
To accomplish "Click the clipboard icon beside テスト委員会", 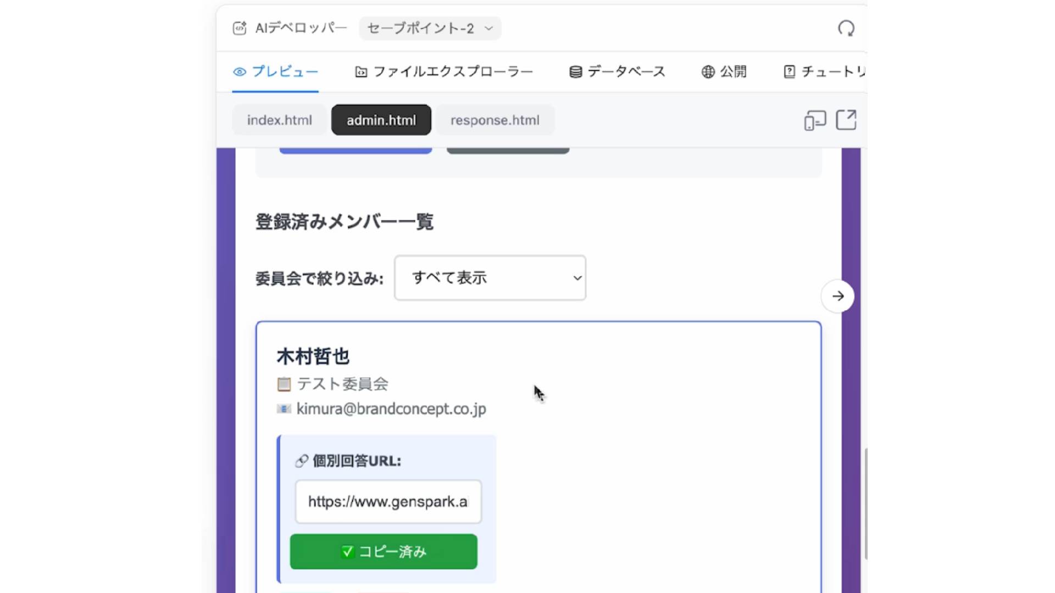I will pos(284,384).
